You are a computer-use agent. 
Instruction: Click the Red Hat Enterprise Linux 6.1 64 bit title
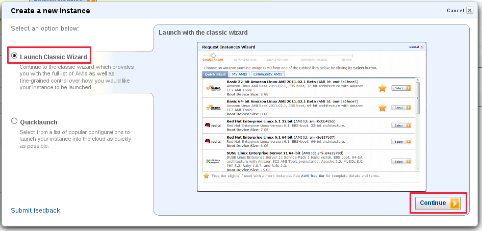click(x=260, y=137)
